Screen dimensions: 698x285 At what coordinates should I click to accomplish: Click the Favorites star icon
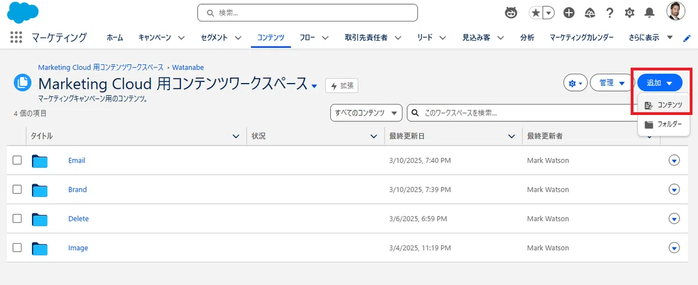pyautogui.click(x=536, y=13)
